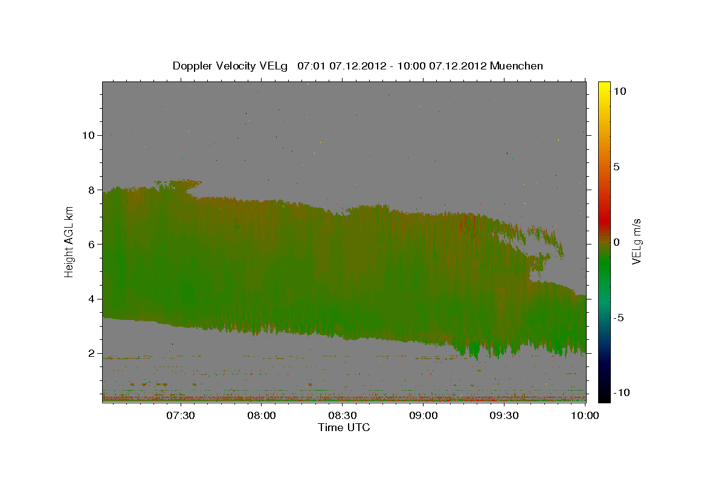Screen dimensions: 725x483
Task: Click the colorbar value label 0
Action: tap(616, 241)
